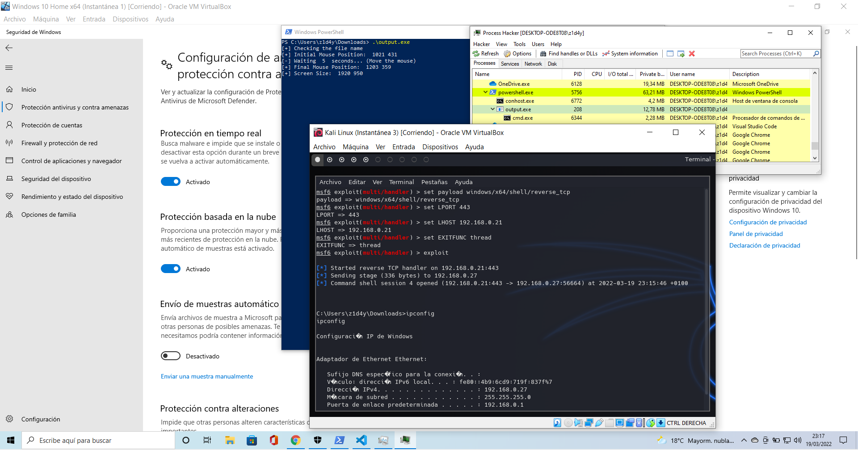Open Dispositivos menu of Kali Linux VM window

(440, 147)
